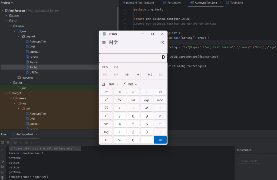
Task: Toggle the 2nd function key
Action: 106,92
